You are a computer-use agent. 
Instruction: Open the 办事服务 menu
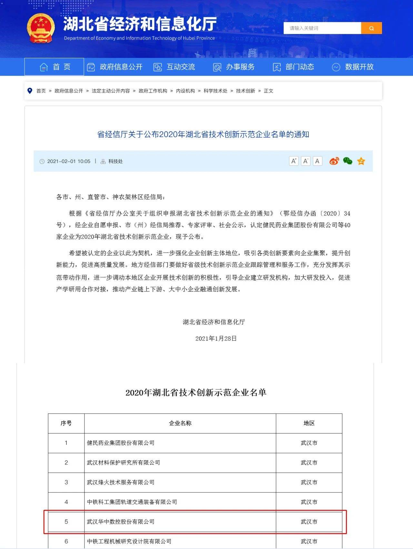coord(234,67)
